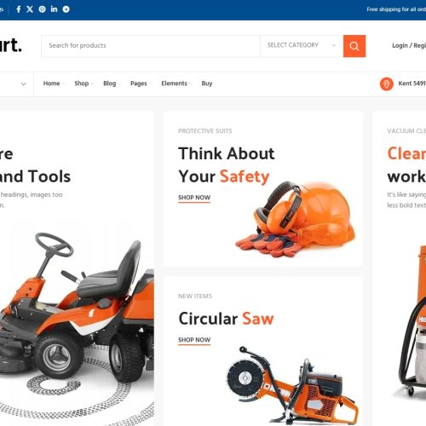This screenshot has height=426, width=426.
Task: Open the Facebook social icon
Action: (19, 9)
